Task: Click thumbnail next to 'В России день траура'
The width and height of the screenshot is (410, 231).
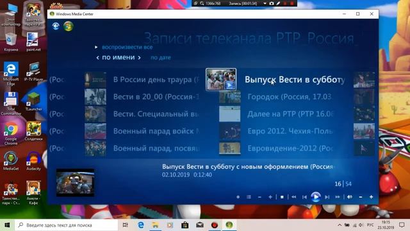Action: [95, 80]
